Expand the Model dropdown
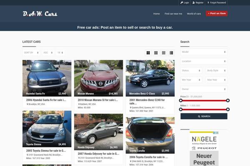 (204, 52)
